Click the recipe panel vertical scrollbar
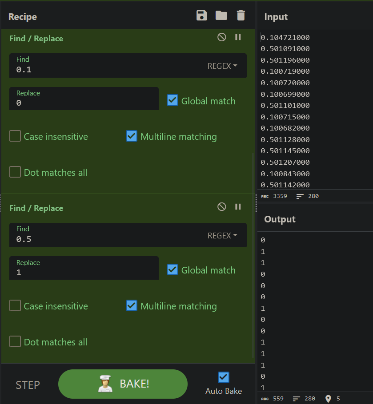Viewport: 373px width, 404px height. (253, 255)
